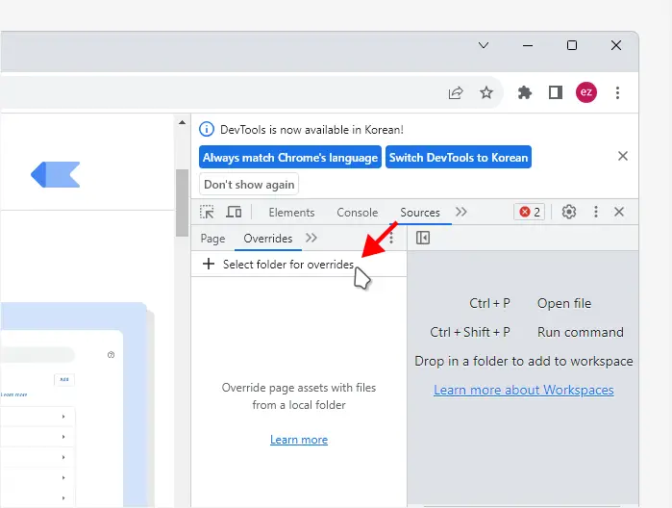Screen dimensions: 672x508
Task: Toggle the hide navigator sidebar icon
Action: click(x=423, y=238)
